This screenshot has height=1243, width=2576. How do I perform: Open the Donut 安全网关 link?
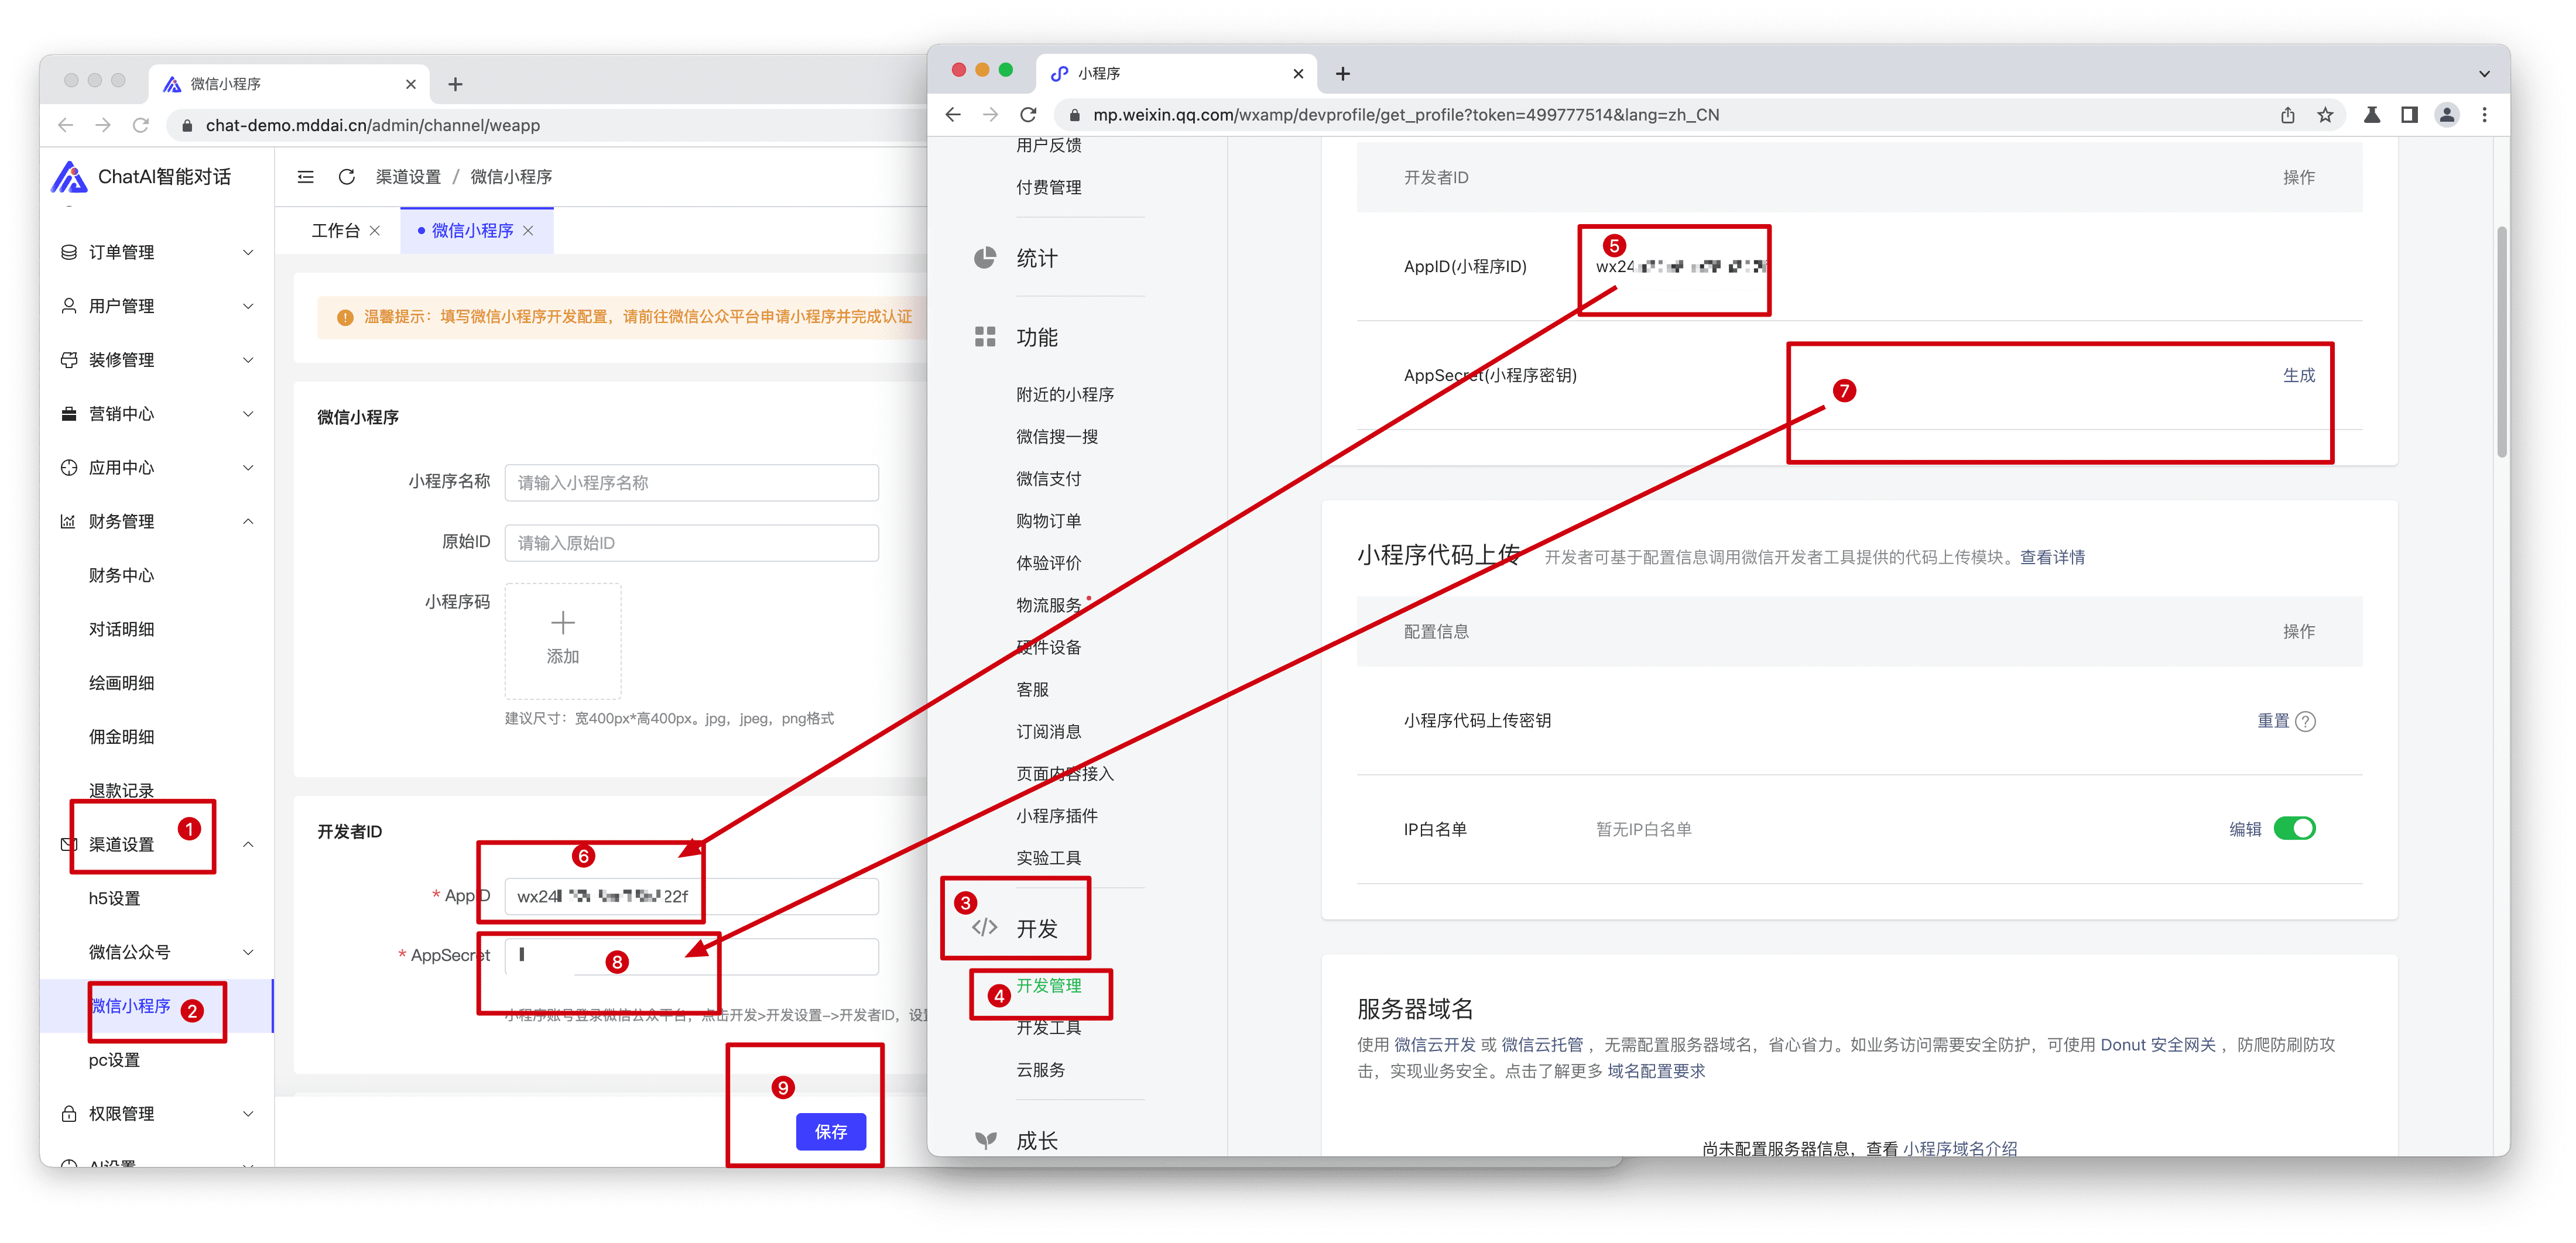2157,1044
